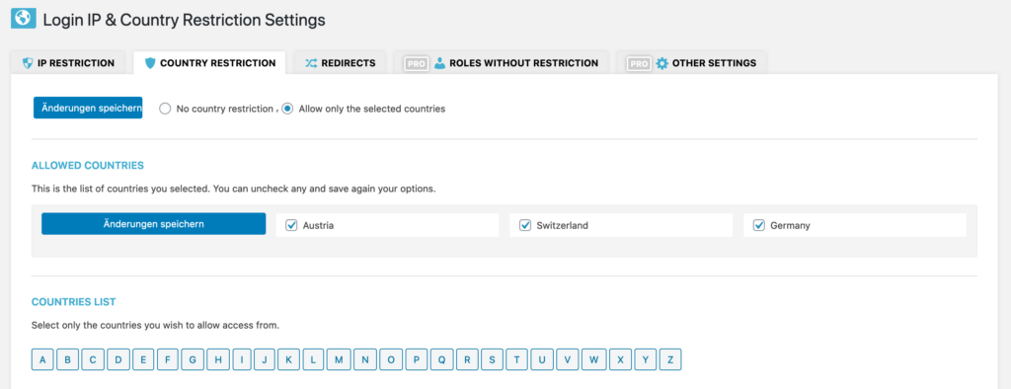The width and height of the screenshot is (1011, 389).
Task: Filter countries by letter V
Action: pos(568,360)
